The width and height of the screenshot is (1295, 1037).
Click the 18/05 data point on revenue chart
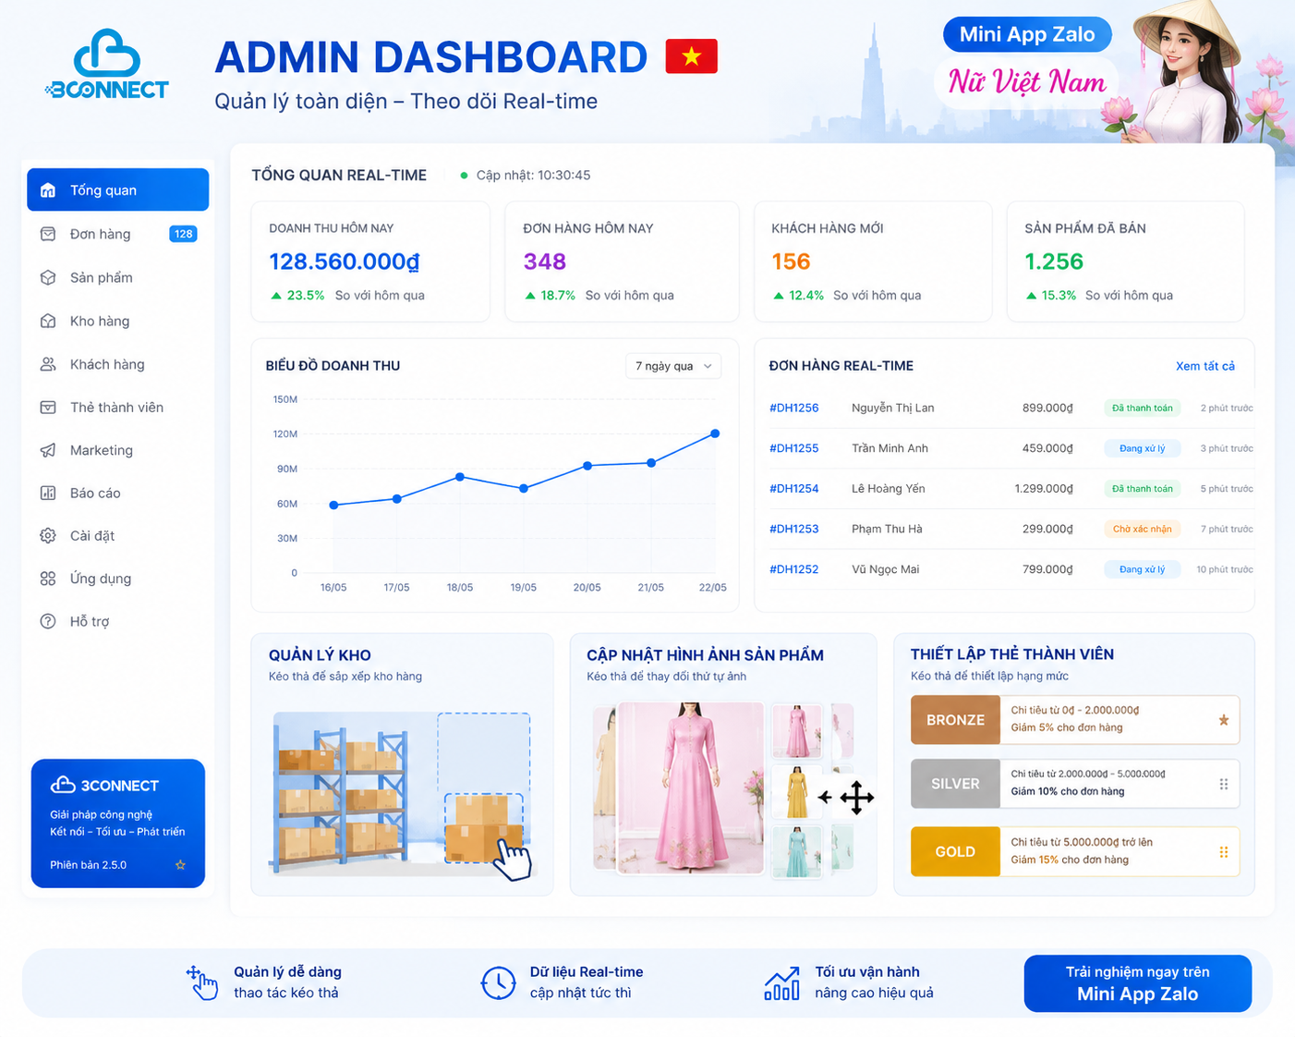(x=460, y=477)
